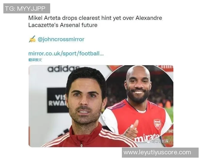The width and height of the screenshot is (202, 161).
Task: Click the adidas logo in the photo
Action: tap(64, 68)
